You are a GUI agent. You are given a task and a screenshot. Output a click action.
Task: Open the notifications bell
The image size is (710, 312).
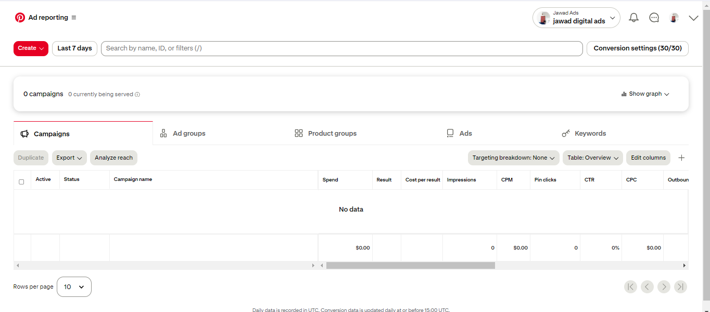tap(633, 18)
